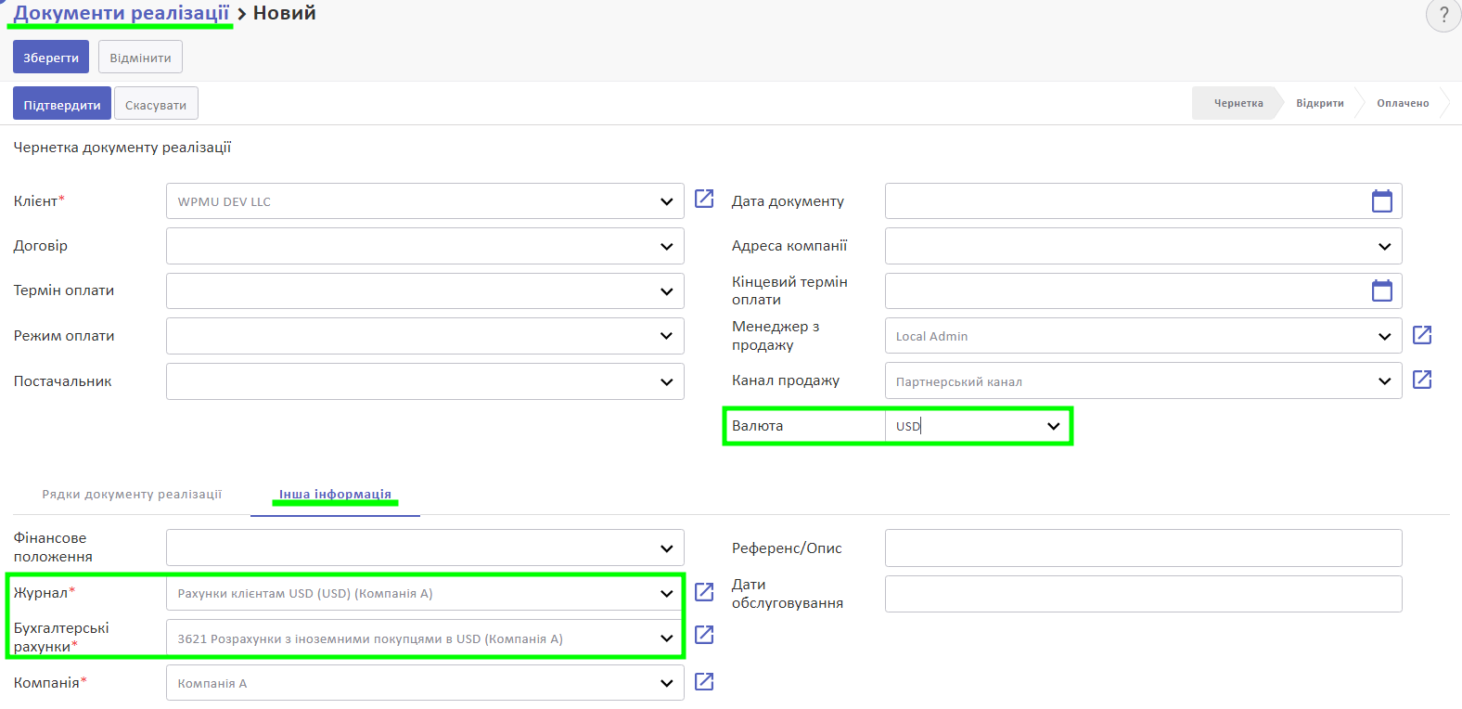Click the Чернетка status stage

coord(1238,103)
